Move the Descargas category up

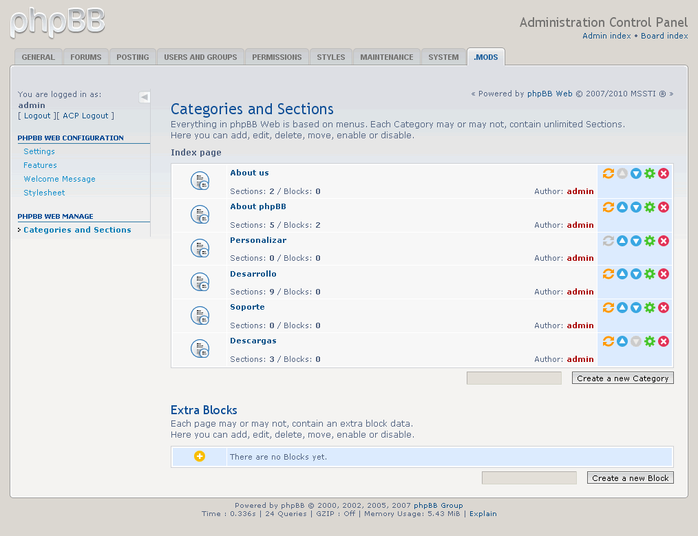[x=622, y=341]
